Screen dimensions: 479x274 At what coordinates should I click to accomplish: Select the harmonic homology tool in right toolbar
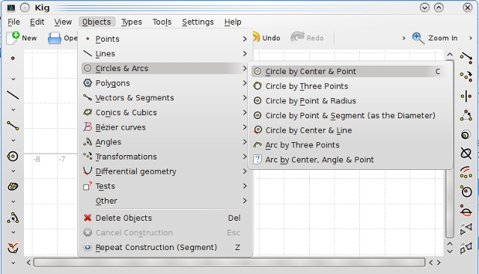pos(466,229)
